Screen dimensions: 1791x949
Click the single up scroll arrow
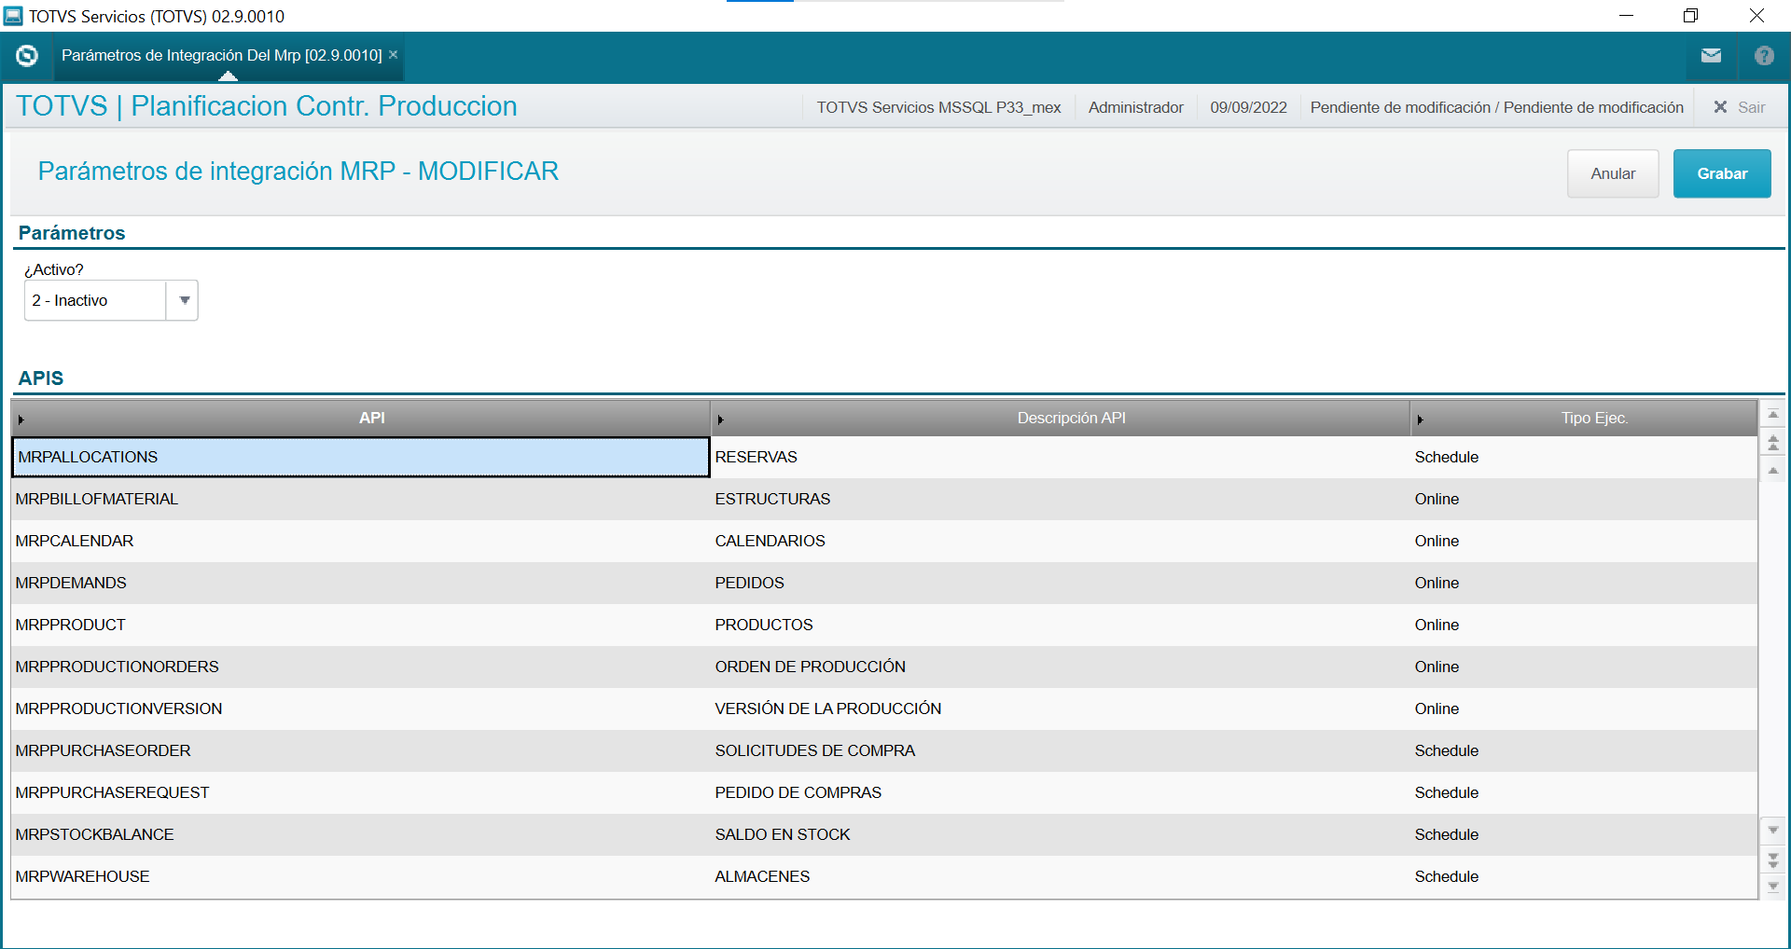pyautogui.click(x=1773, y=471)
